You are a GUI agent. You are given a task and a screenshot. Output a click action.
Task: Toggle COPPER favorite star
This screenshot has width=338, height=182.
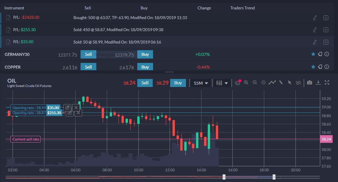(313, 67)
